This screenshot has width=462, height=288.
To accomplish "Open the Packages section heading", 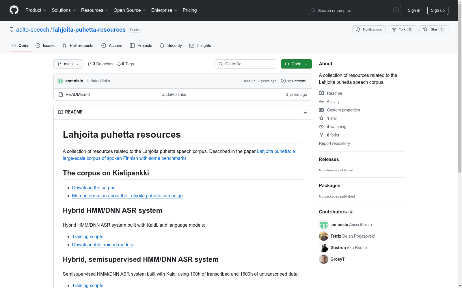I will 329,185.
